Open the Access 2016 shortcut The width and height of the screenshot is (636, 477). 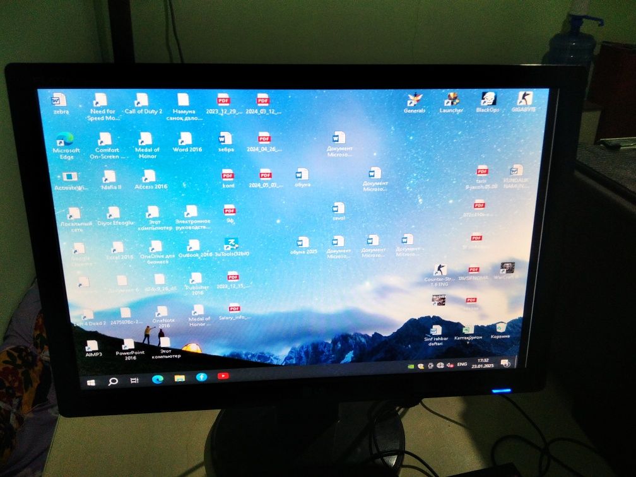(150, 180)
